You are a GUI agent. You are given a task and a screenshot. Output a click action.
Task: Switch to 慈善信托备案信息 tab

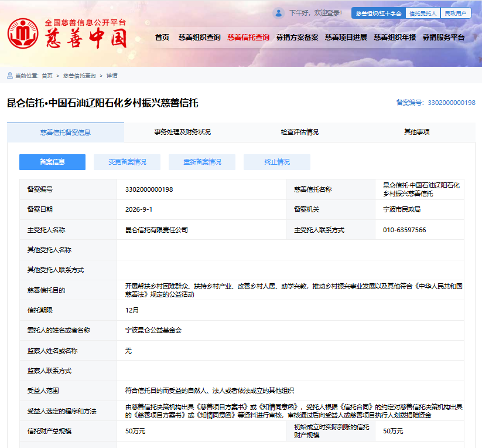[x=66, y=133]
